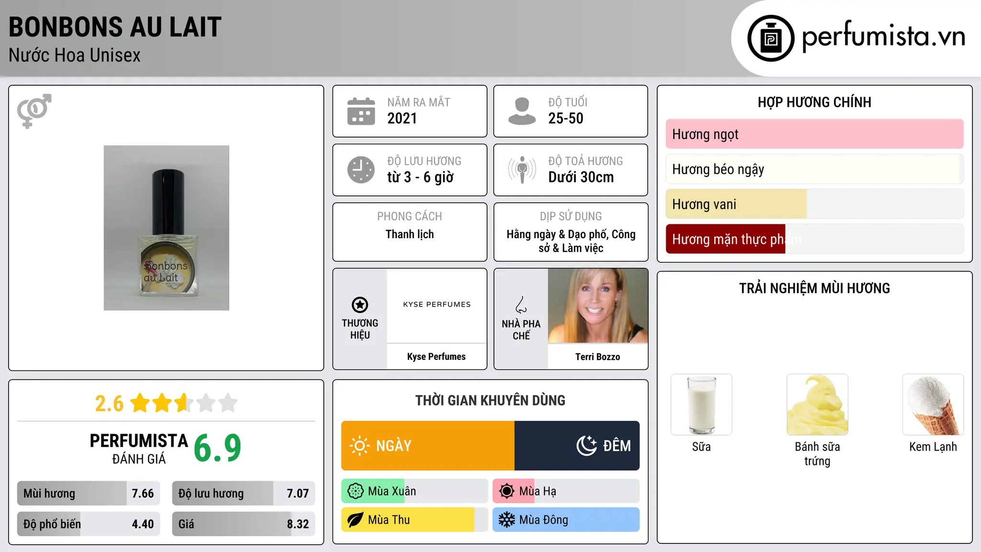Click the Sữa milk glass image
The image size is (981, 552).
point(701,404)
